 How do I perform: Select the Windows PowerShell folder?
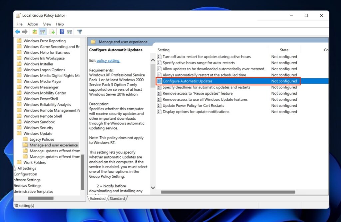pos(41,99)
